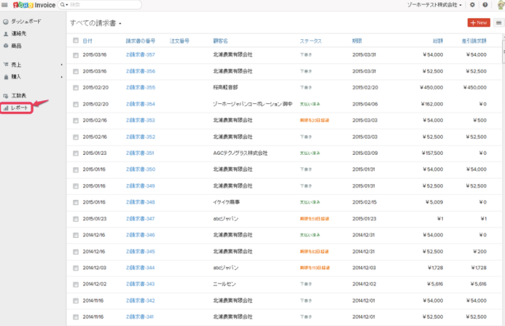Image resolution: width=505 pixels, height=326 pixels.
Task: Click the purchases bag icon
Action: tap(5, 77)
